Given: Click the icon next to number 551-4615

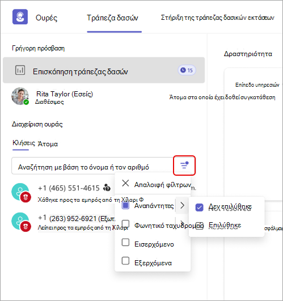Looking at the screenshot, I should point(107,188).
